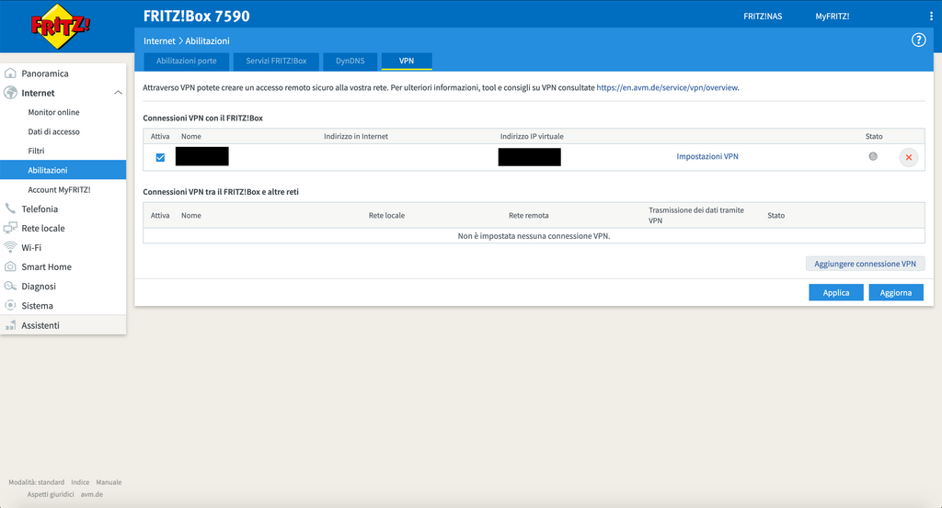This screenshot has width=942, height=508.
Task: Uncheck the Attiva checkbox for VPN connection
Action: pyautogui.click(x=160, y=157)
